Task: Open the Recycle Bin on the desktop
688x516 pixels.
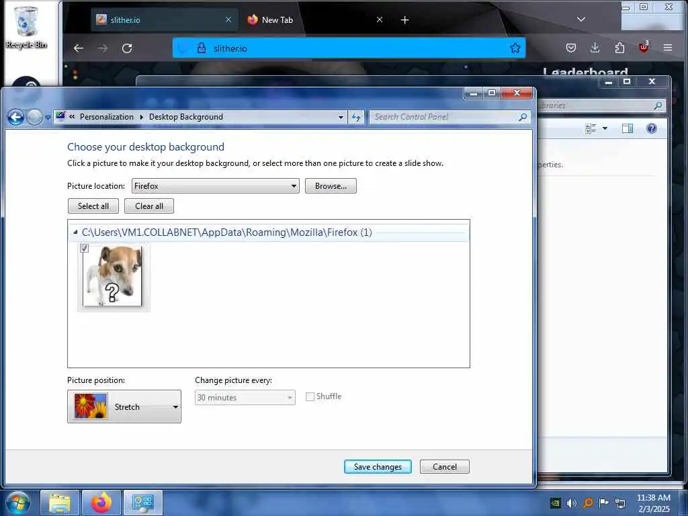Action: (x=26, y=27)
